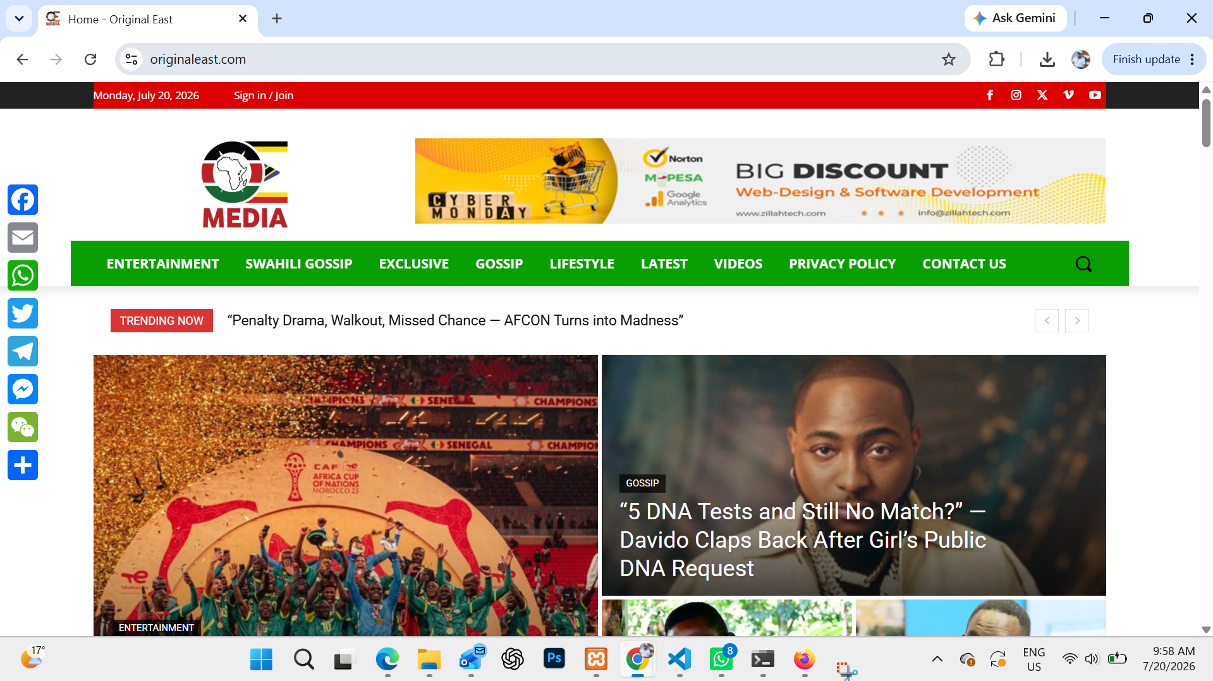Open the YouTube link in the top bar

tap(1095, 95)
